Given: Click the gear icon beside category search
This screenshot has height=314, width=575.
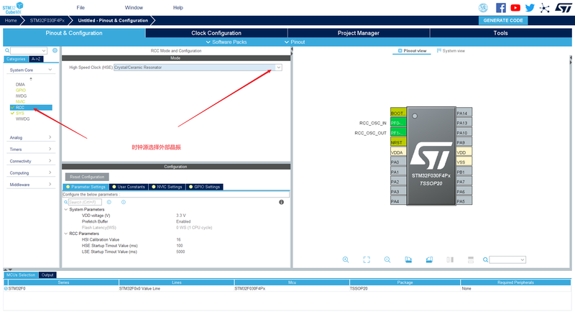Looking at the screenshot, I should 55,50.
